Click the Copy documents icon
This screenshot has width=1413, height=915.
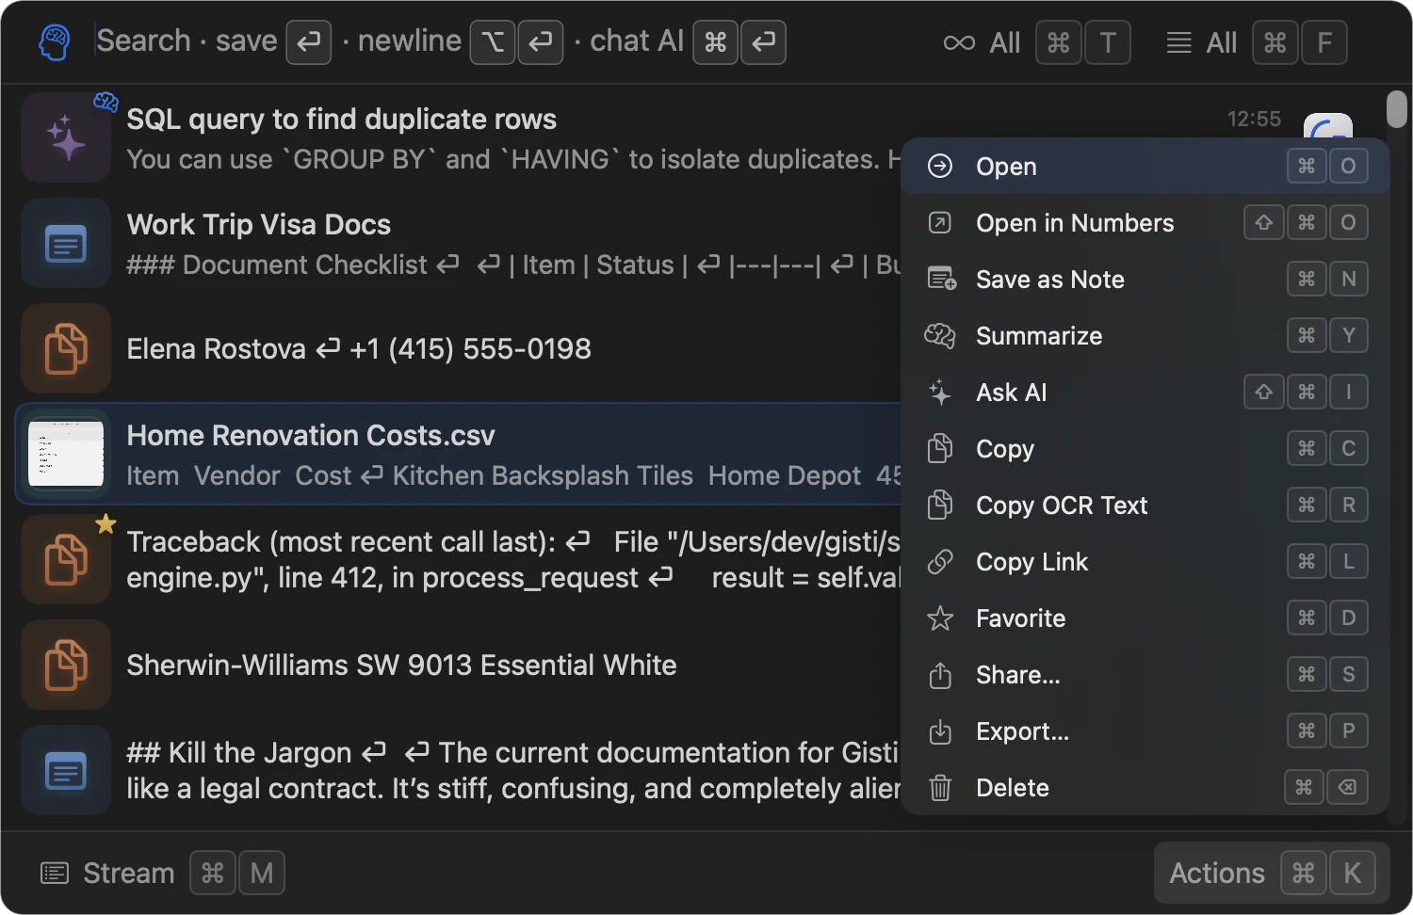pyautogui.click(x=940, y=448)
